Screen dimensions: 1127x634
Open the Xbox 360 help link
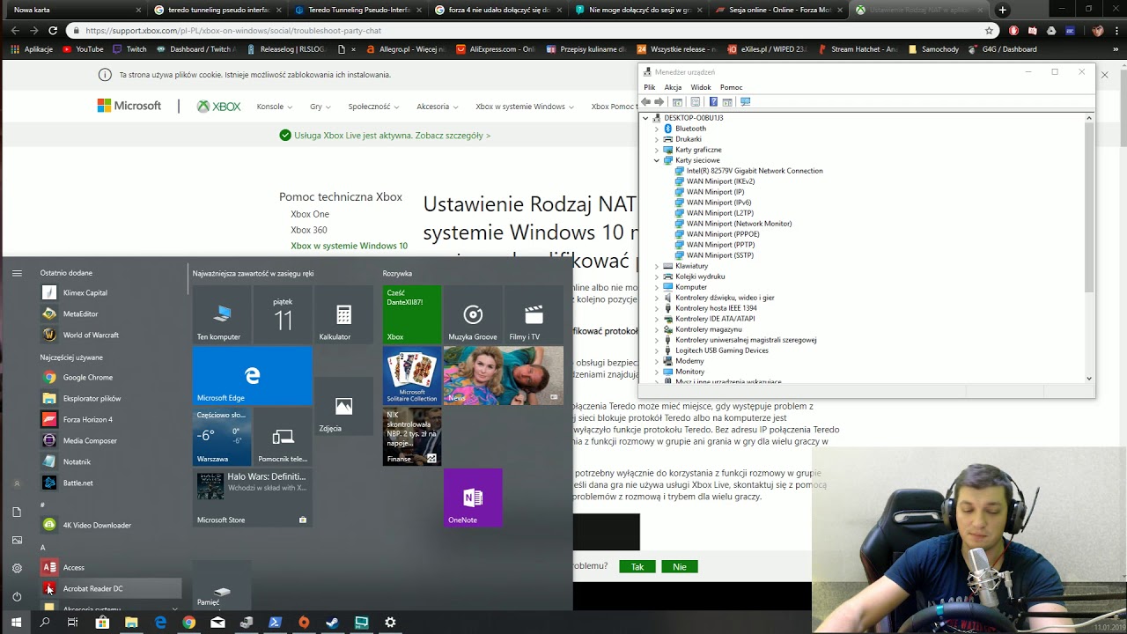pos(309,230)
